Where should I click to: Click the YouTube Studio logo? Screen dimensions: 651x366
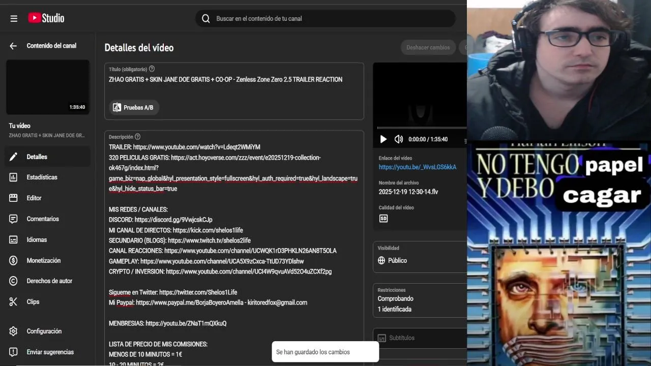(x=46, y=18)
